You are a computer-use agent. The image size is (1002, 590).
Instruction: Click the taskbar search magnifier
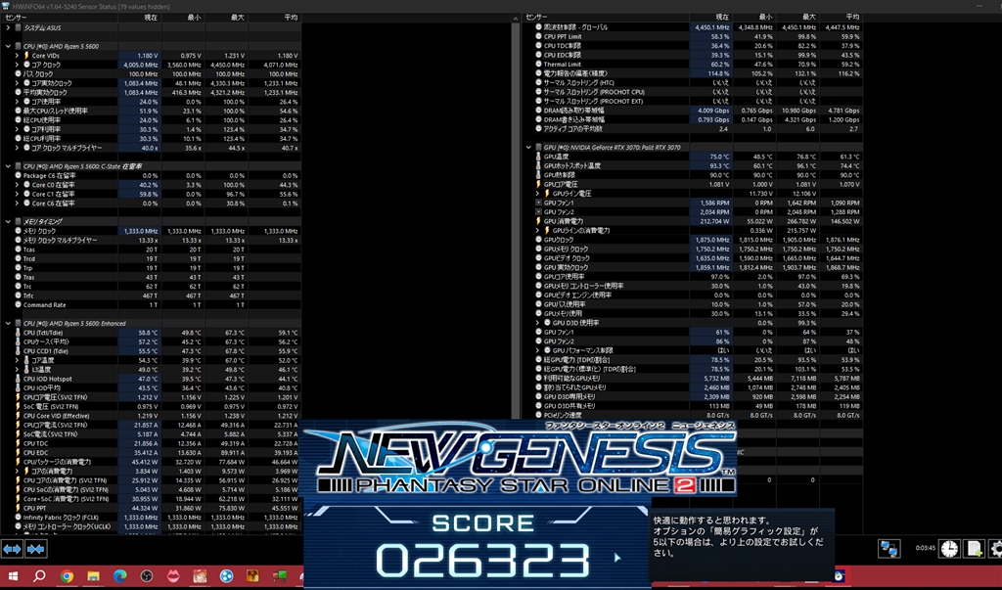(x=39, y=576)
